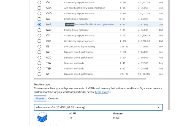Screen dimensions: 179x126
Task: Select the N4D series radio button
Action: pos(39,30)
